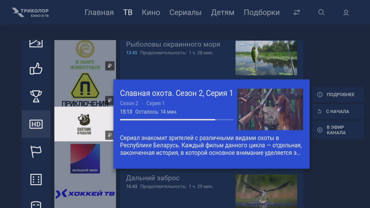This screenshot has height=208, width=370.
Task: Select the partially visible top category icon
Action: click(36, 44)
